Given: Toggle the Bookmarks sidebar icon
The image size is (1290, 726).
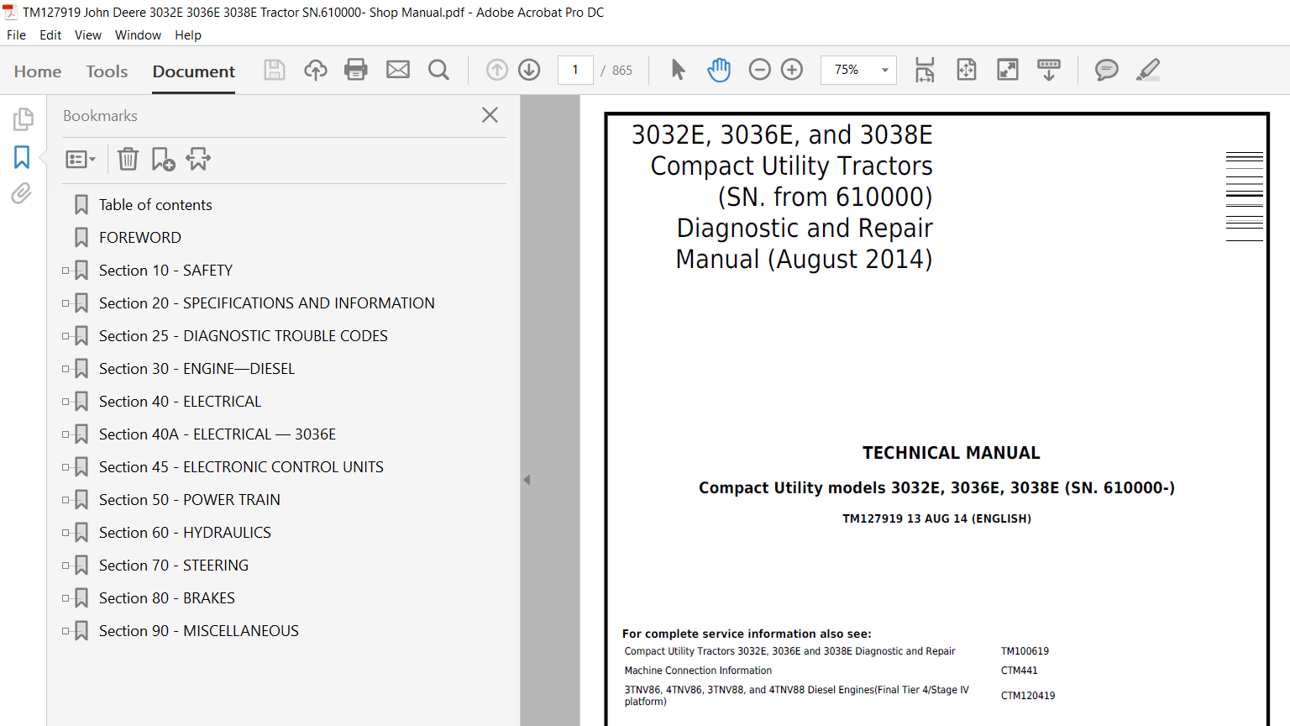Looking at the screenshot, I should click(x=22, y=157).
